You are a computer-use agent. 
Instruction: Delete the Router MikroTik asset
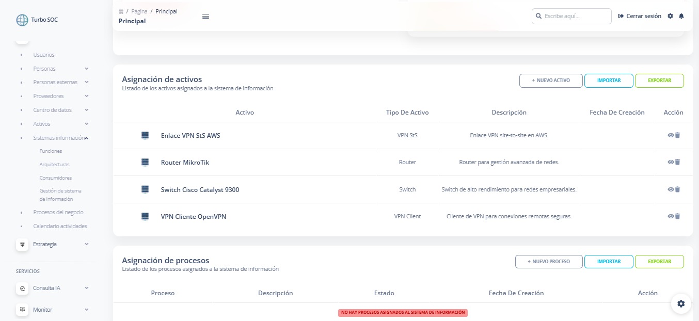click(677, 162)
